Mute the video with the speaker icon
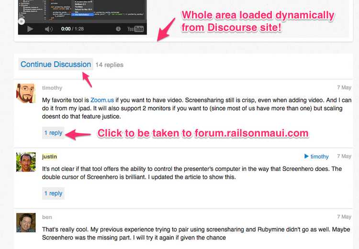This screenshot has height=249, width=359. click(x=48, y=29)
